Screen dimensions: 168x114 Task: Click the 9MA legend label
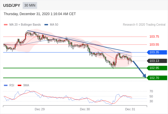tap(26, 85)
